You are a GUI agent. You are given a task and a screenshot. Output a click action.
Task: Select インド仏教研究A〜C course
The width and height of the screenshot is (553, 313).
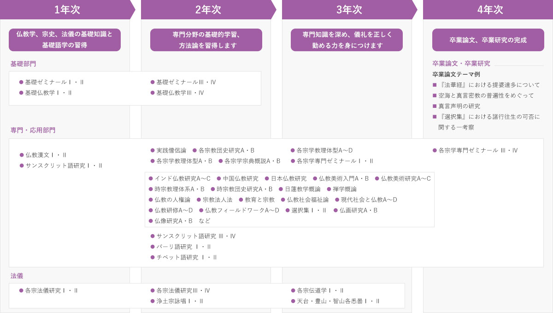coord(182,178)
